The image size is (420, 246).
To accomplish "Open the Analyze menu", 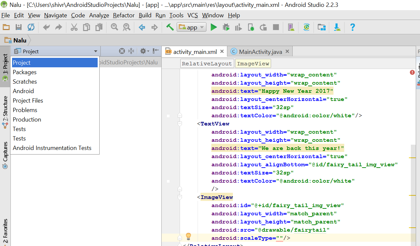I will 99,15.
